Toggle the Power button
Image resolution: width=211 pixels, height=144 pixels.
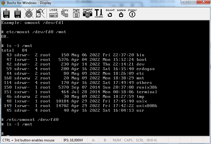(132, 13)
